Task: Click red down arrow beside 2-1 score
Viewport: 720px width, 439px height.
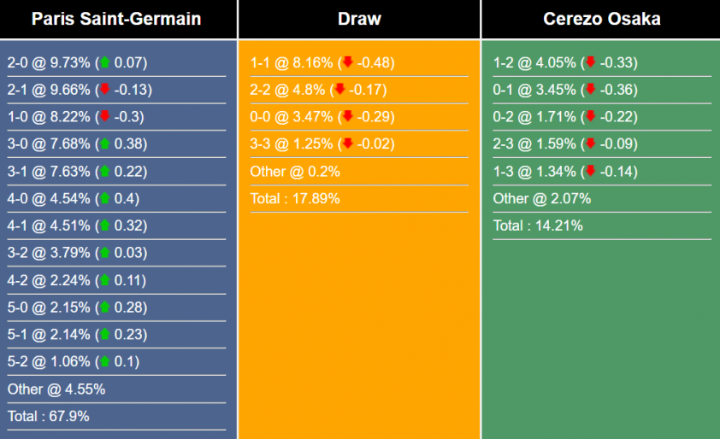Action: 105,90
